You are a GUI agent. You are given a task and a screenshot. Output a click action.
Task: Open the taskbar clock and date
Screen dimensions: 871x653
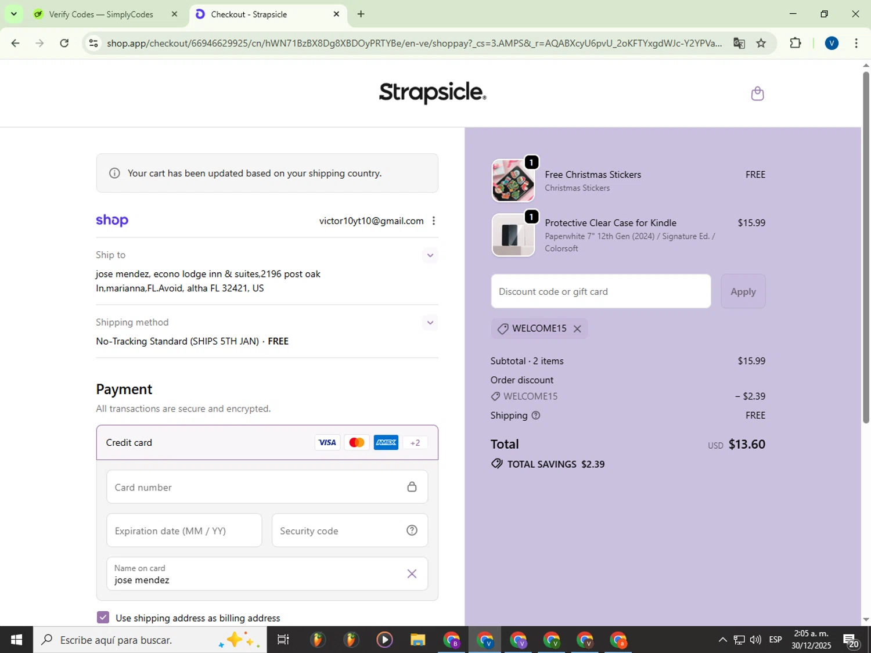(x=811, y=640)
